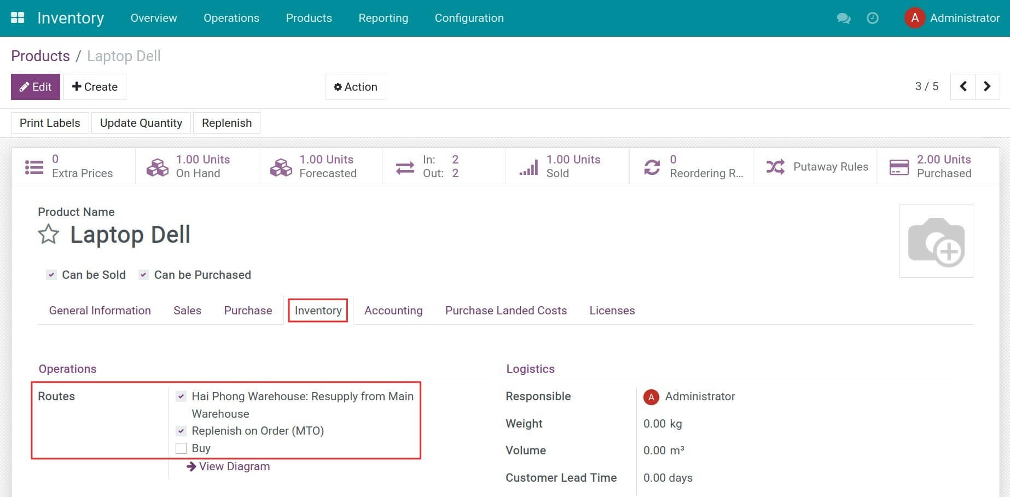Check In/Out traceability arrows icon
This screenshot has width=1010, height=497.
tap(405, 166)
